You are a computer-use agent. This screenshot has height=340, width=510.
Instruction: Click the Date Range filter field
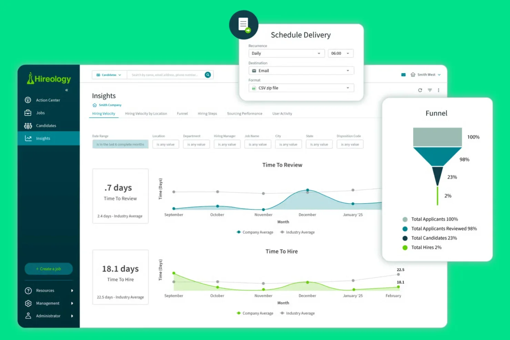coord(120,144)
